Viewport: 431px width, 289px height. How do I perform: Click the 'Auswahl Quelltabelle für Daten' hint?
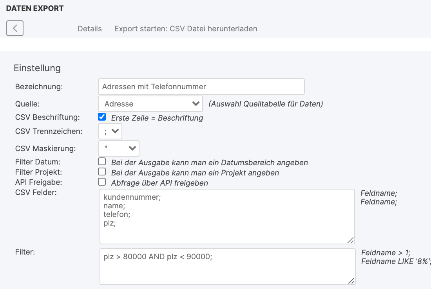[x=266, y=104]
